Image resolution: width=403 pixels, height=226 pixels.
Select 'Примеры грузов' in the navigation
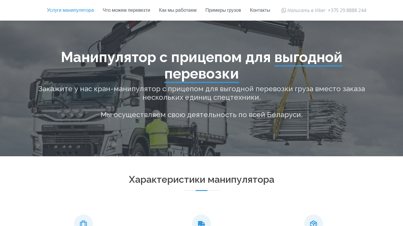[223, 10]
